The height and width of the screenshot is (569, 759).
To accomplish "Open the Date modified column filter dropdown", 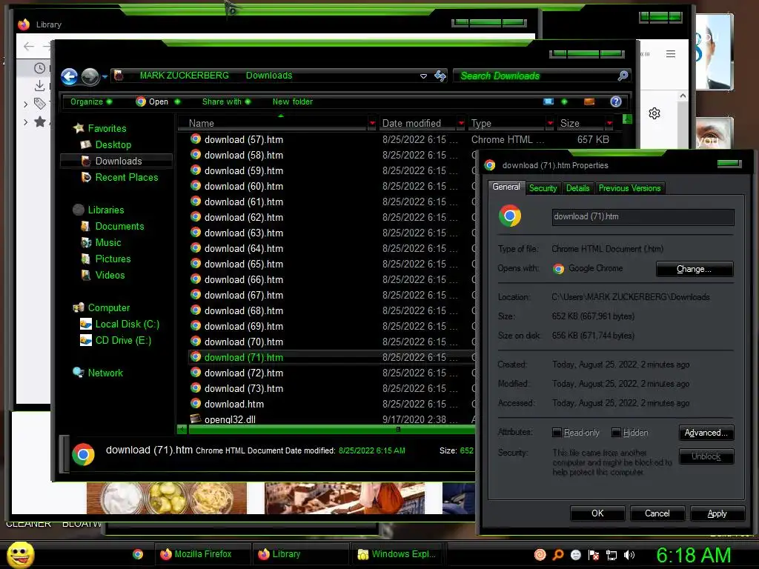I will (x=461, y=124).
